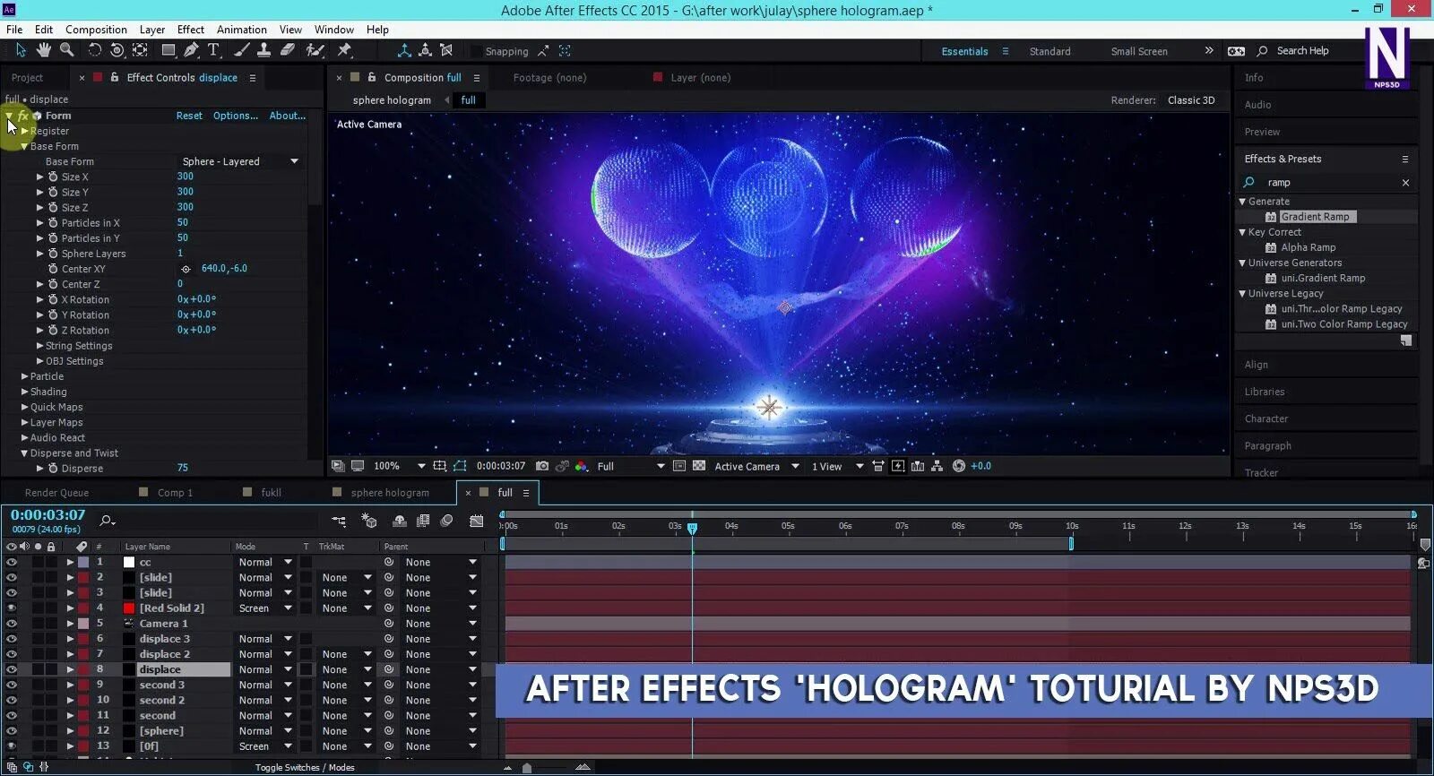This screenshot has width=1434, height=776.
Task: Toggle visibility of Camera 1 layer
Action: pyautogui.click(x=12, y=624)
